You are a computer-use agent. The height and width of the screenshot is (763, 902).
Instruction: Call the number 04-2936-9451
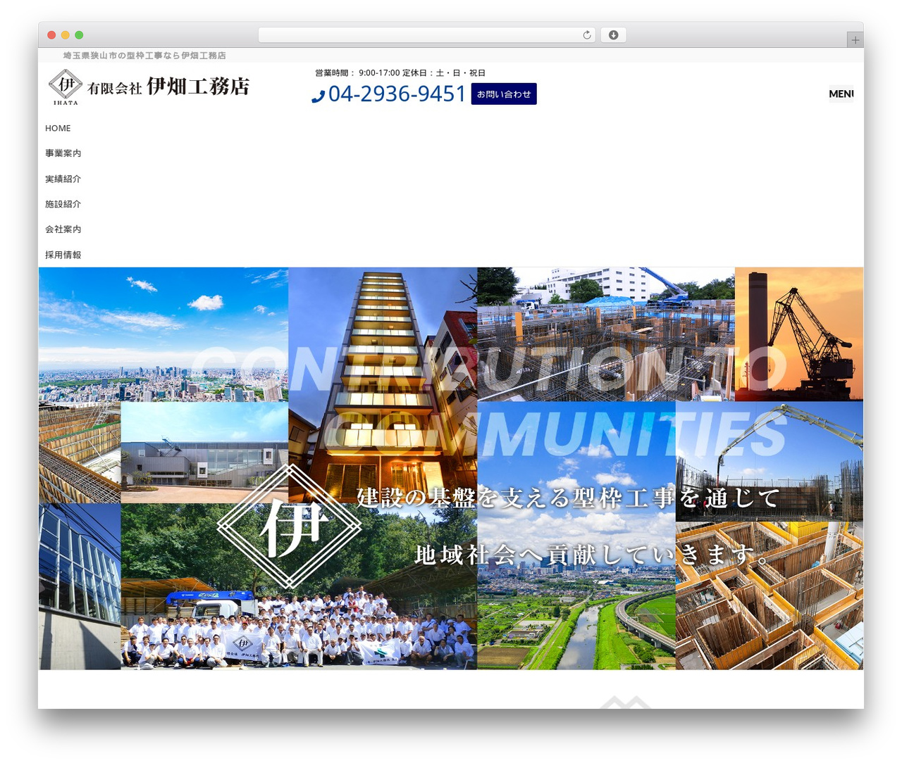397,94
